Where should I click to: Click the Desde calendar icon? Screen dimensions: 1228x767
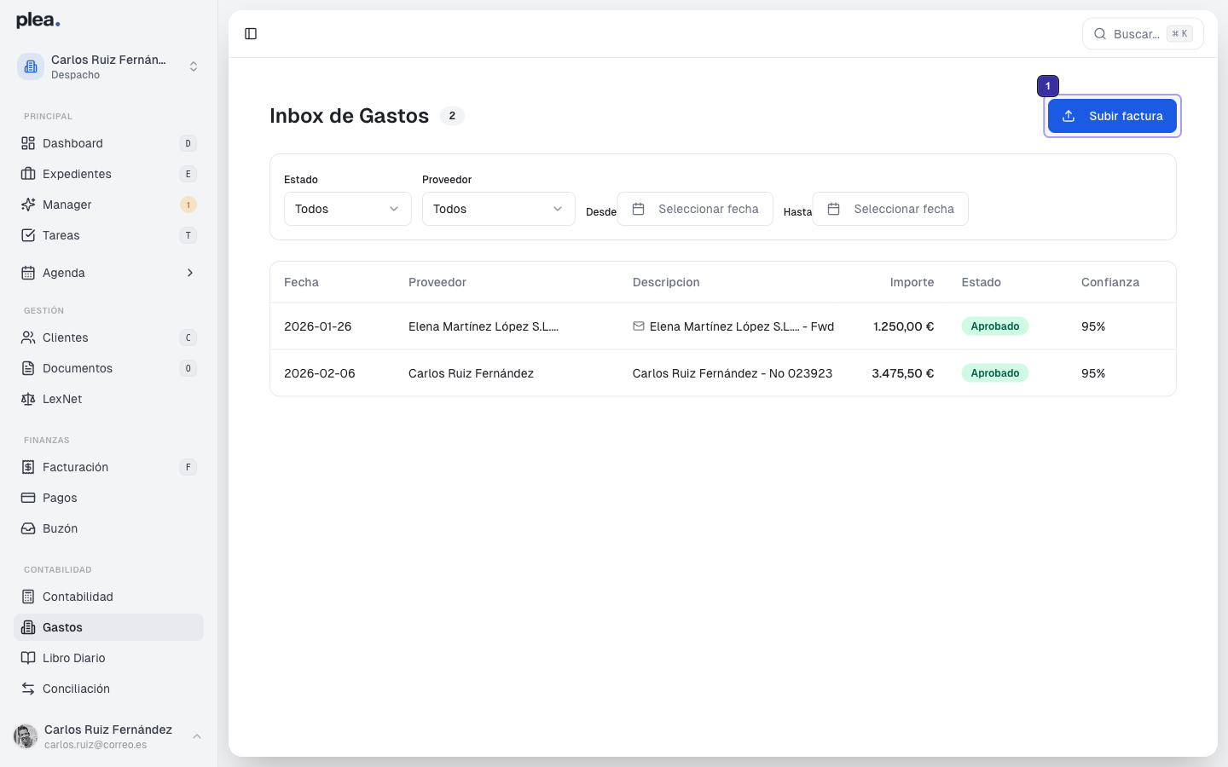[x=638, y=209]
